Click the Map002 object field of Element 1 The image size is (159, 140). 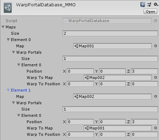tap(112, 96)
